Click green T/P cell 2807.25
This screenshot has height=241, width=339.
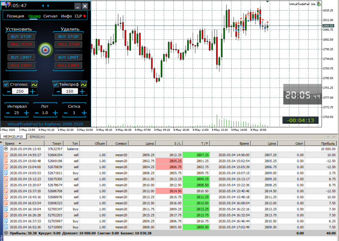[x=196, y=155]
